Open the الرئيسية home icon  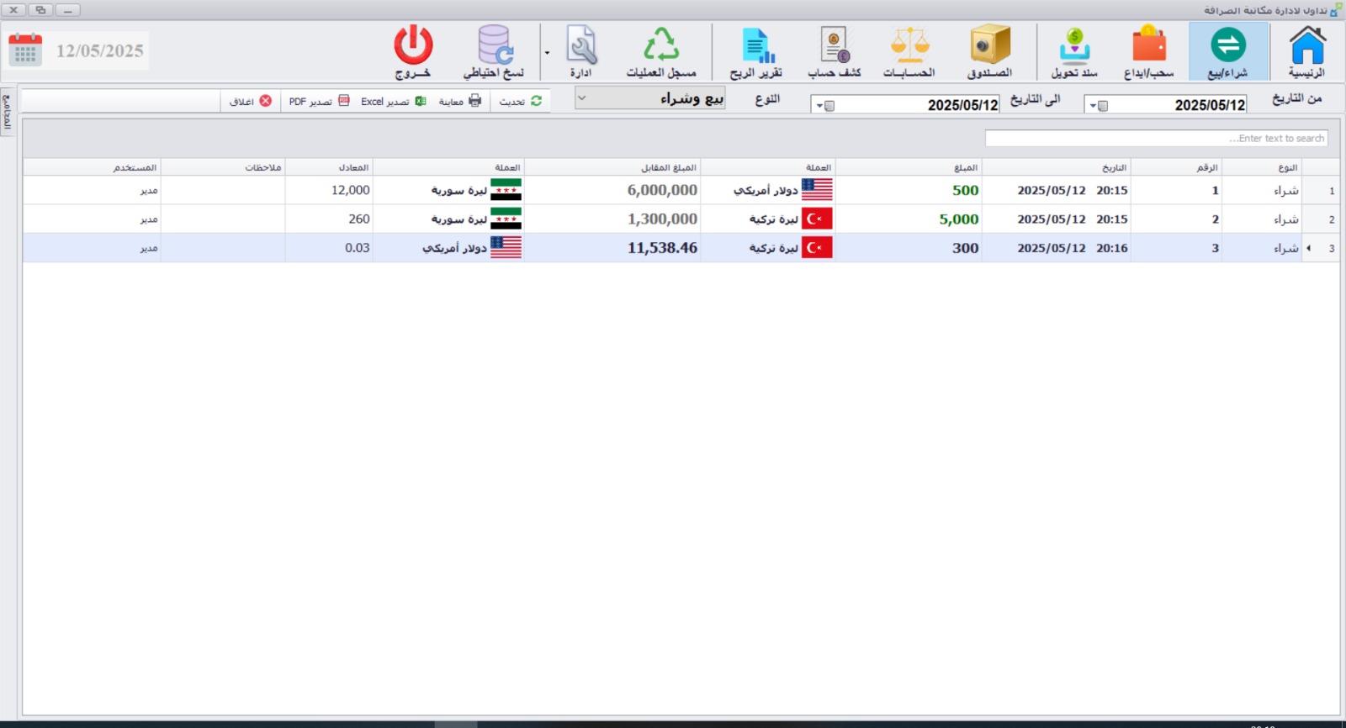pos(1306,51)
